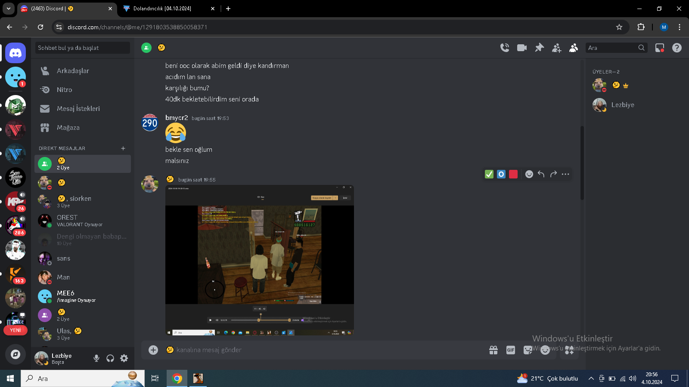Add the green check mark reaction
689x387 pixels.
[x=489, y=174]
